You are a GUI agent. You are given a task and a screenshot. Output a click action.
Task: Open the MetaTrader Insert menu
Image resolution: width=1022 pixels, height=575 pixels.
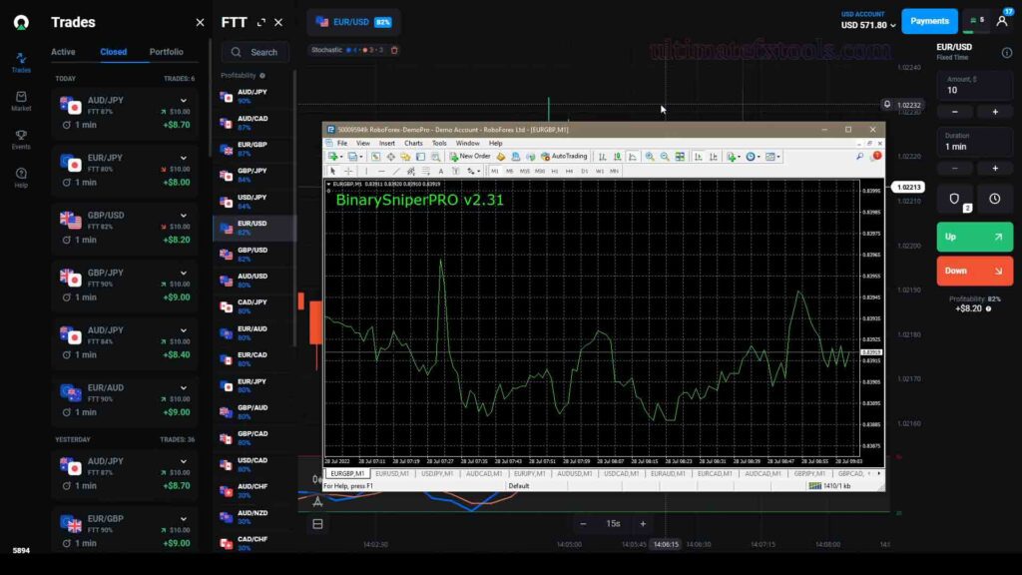(x=387, y=143)
